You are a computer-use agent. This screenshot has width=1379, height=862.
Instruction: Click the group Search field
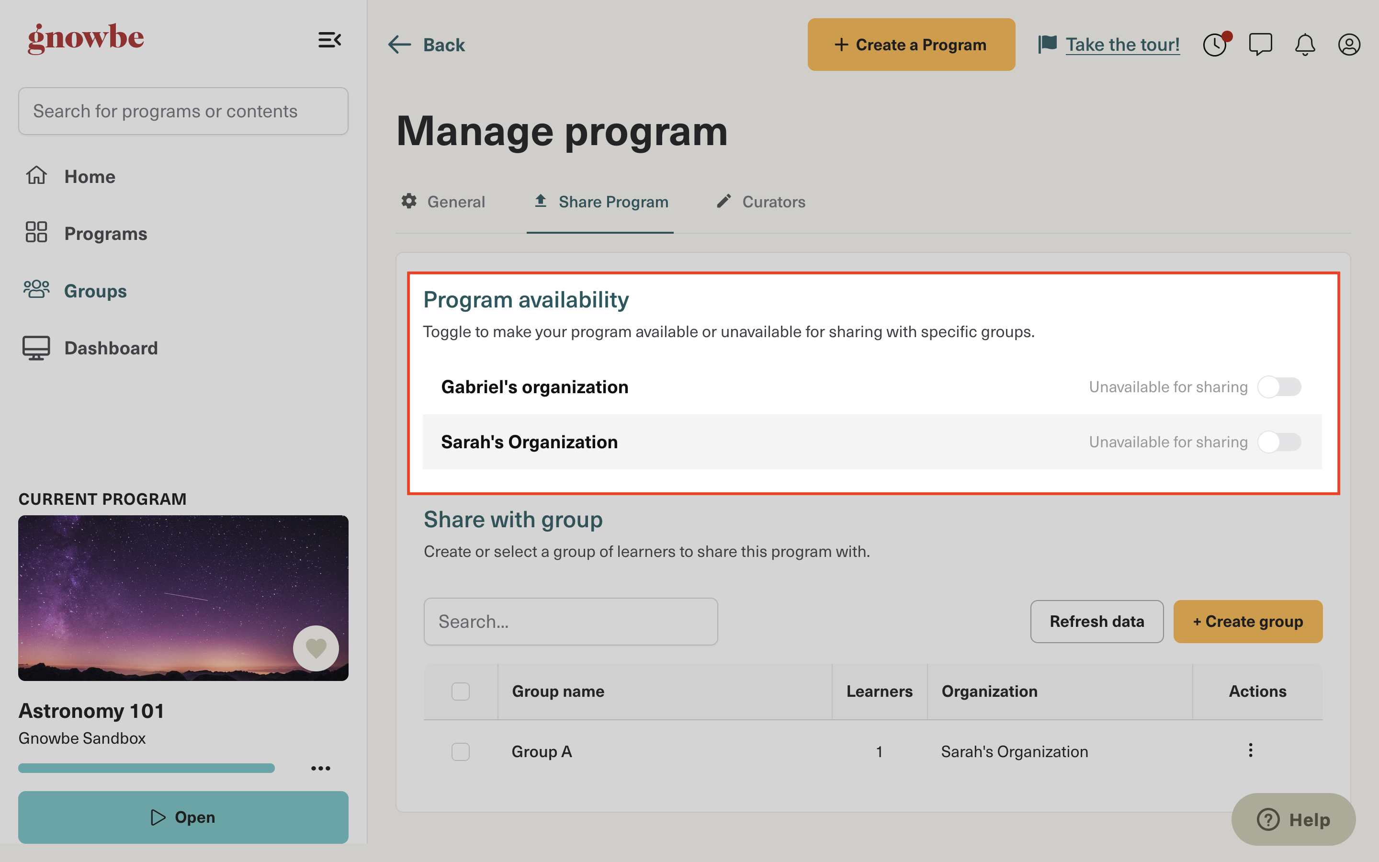click(570, 621)
